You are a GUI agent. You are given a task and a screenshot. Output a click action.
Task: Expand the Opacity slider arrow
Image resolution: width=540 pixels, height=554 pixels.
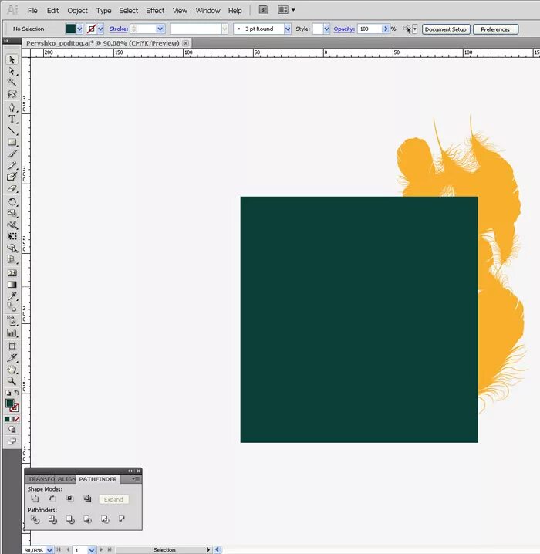pyautogui.click(x=386, y=29)
